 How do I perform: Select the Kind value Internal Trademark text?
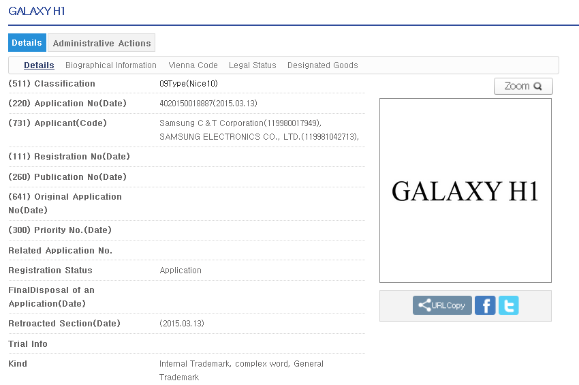[x=241, y=370]
